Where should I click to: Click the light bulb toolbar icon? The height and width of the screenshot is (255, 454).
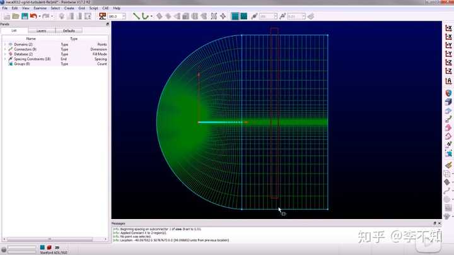tap(61, 16)
